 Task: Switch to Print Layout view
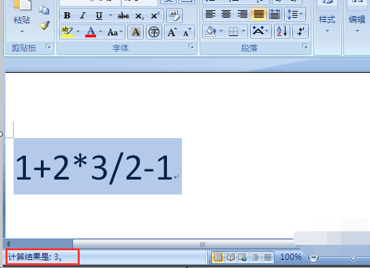(218, 257)
